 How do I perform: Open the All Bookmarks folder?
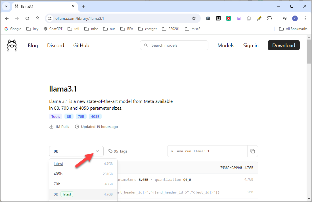click(293, 29)
